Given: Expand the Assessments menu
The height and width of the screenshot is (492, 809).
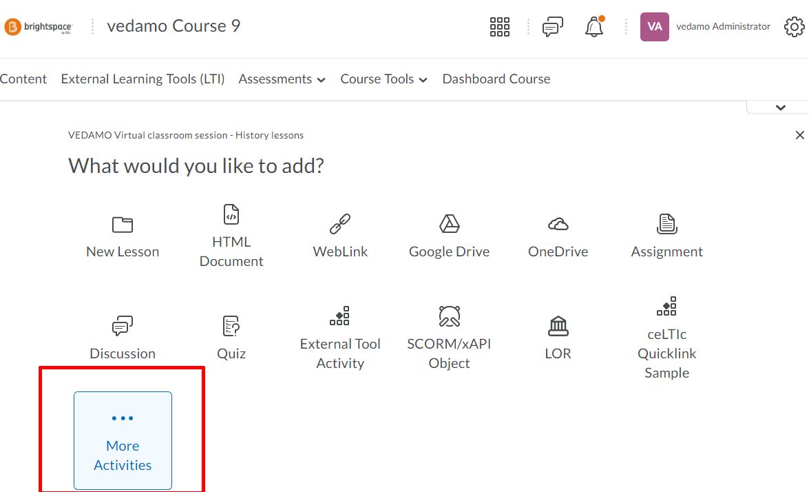Looking at the screenshot, I should pos(282,79).
